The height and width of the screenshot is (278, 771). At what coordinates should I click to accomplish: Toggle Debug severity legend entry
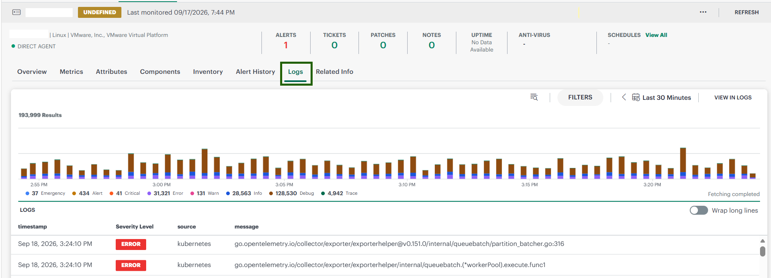click(292, 193)
